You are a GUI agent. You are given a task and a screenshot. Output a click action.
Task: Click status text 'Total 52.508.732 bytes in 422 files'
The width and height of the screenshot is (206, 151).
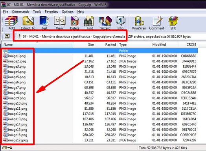point(163,148)
